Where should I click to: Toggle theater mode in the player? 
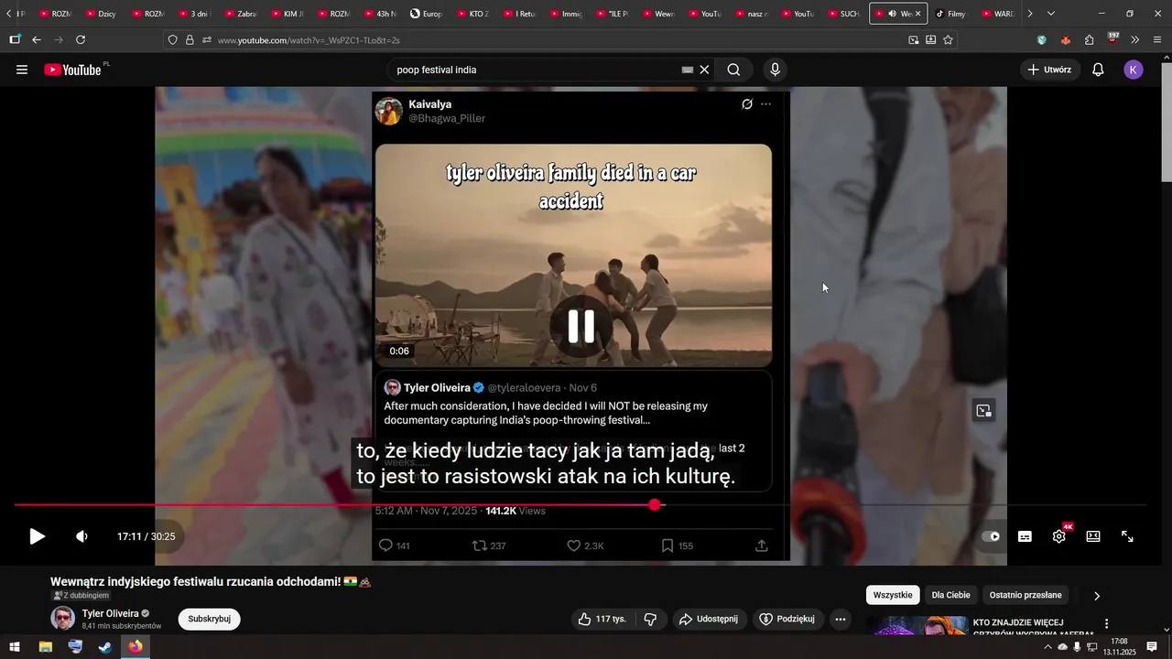1093,536
